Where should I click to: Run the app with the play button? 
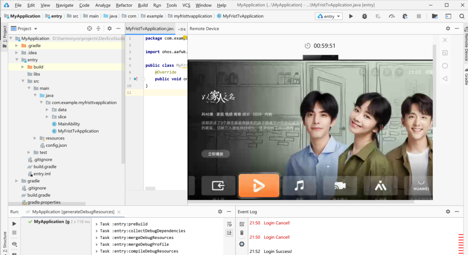click(x=351, y=16)
